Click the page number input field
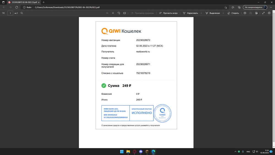 pyautogui.click(x=10, y=13)
